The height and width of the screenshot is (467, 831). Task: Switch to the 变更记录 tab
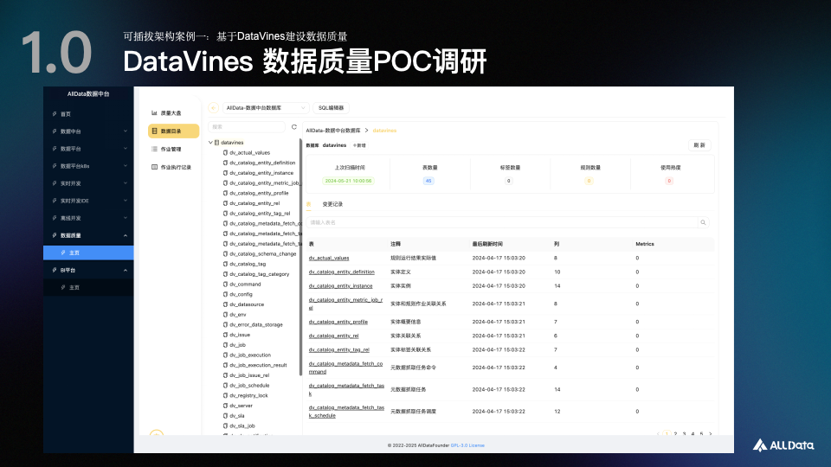(332, 204)
